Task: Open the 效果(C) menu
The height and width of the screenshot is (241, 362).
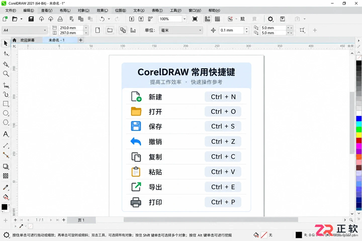Action: [x=102, y=10]
